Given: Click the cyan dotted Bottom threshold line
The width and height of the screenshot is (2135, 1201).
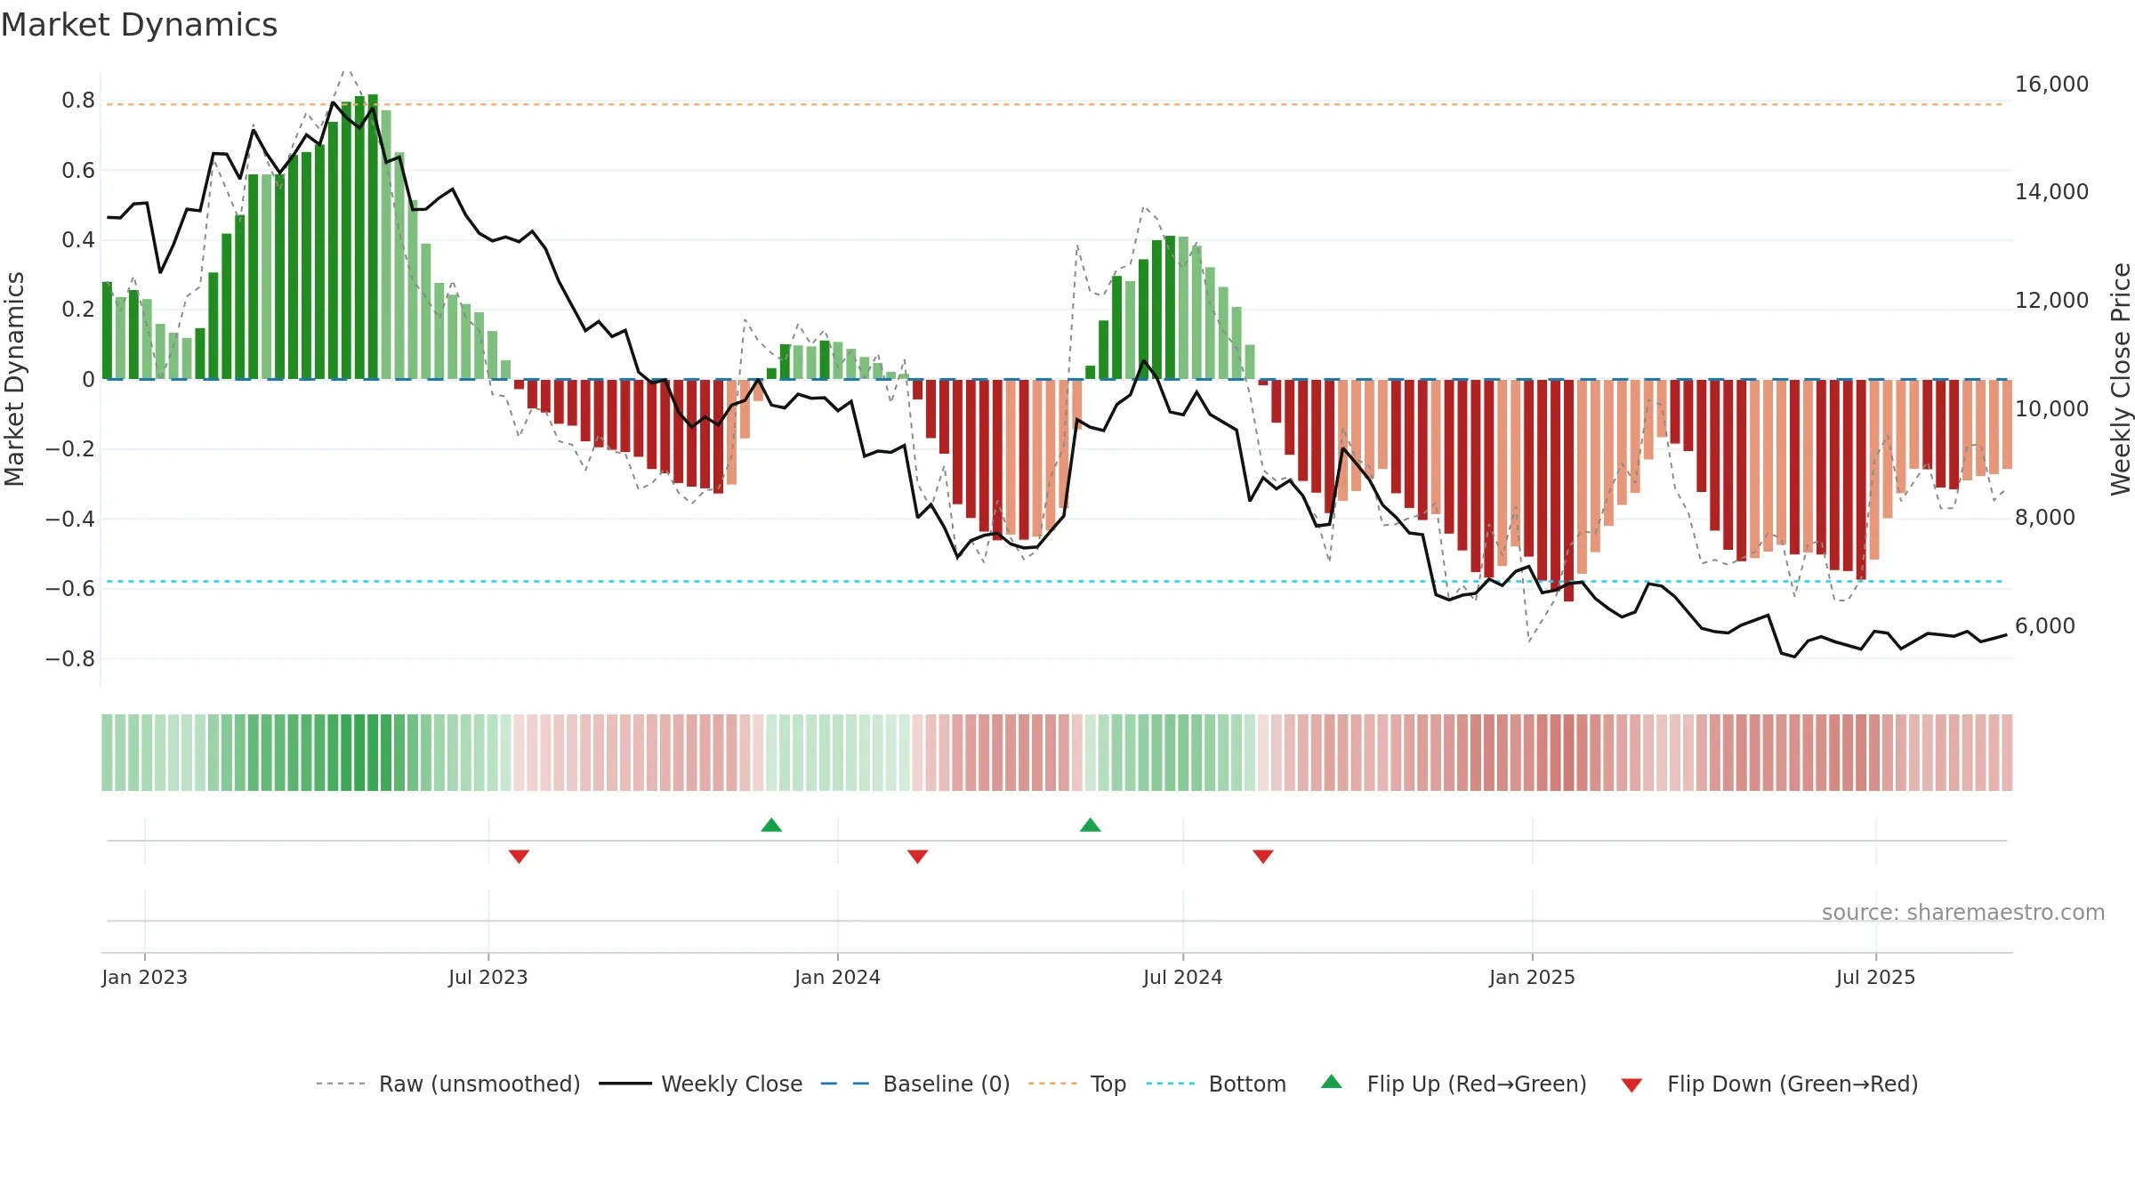Looking at the screenshot, I should coord(1054,582).
